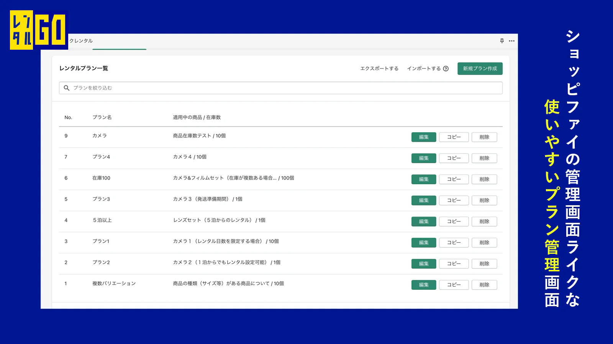Focus the プランを絞り込む search field
Viewport: 613px width, 344px height.
tap(280, 88)
